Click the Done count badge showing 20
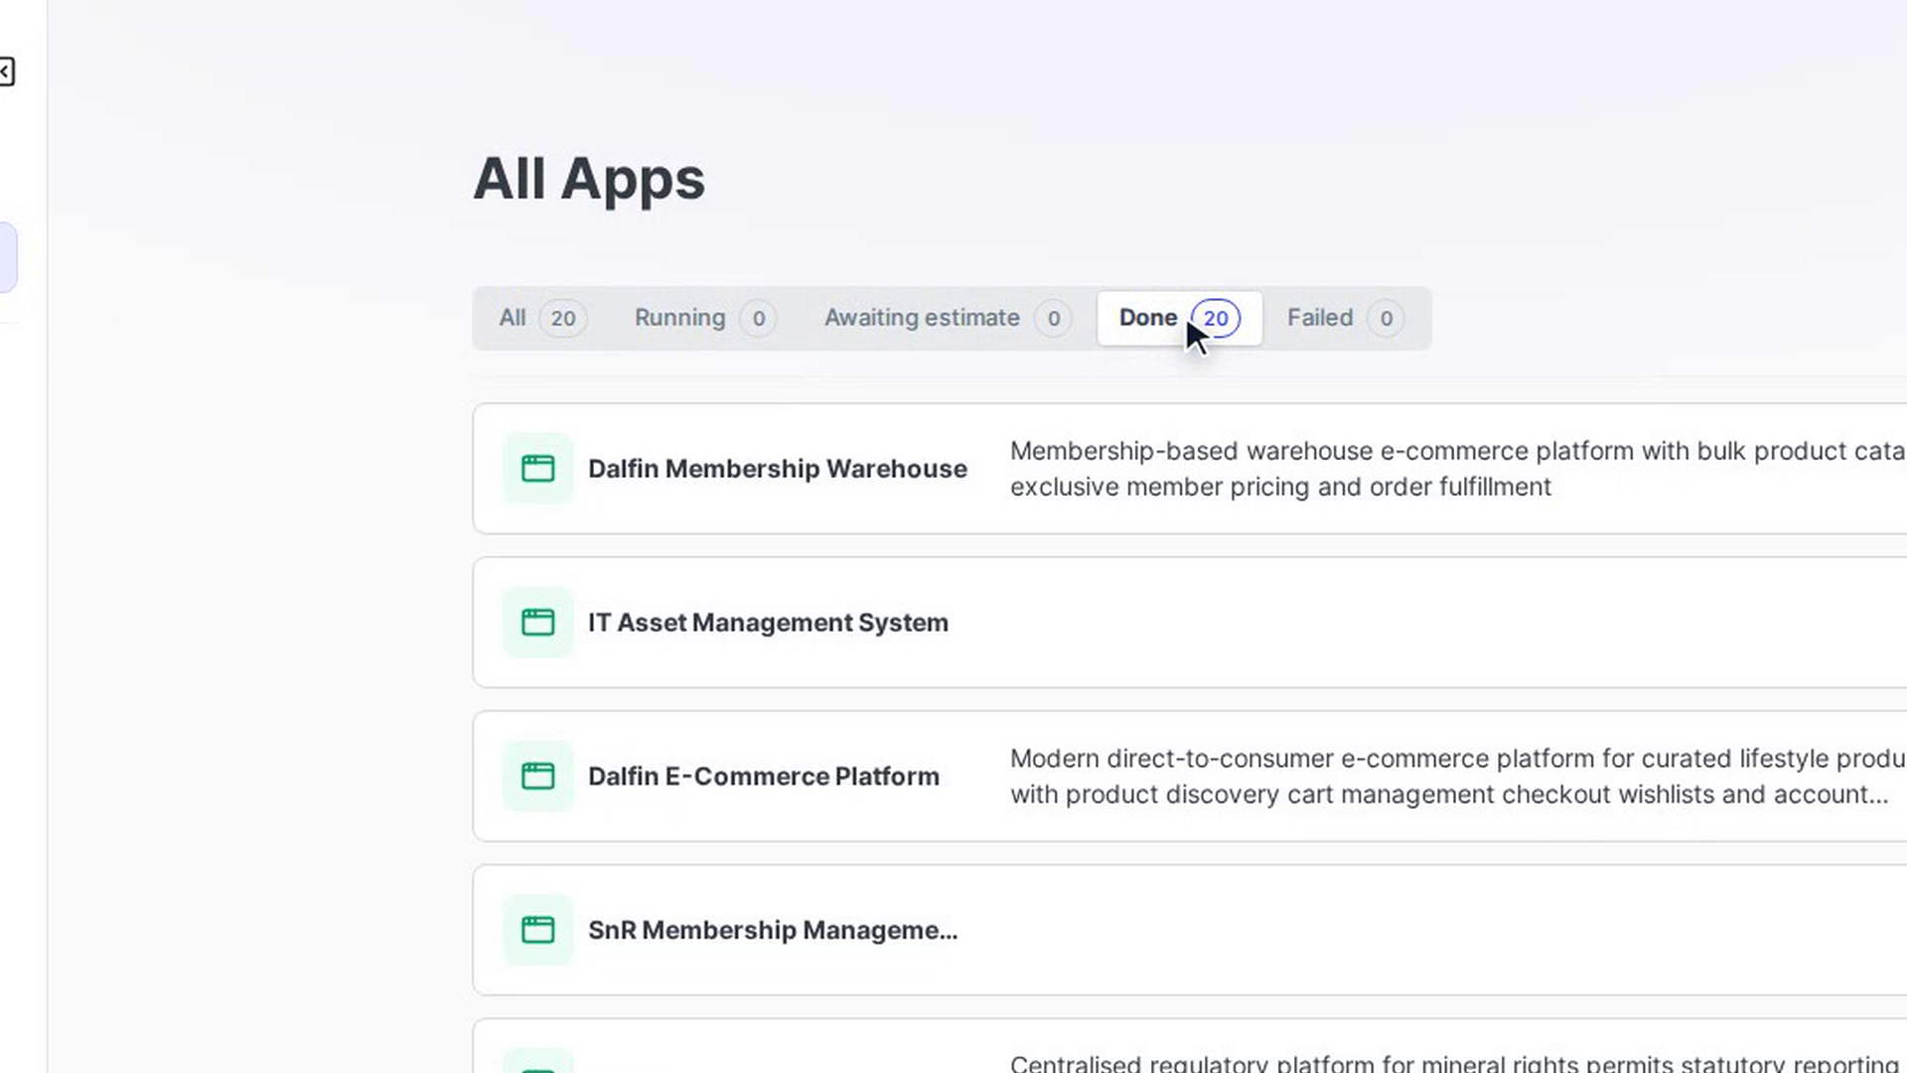 (1216, 318)
